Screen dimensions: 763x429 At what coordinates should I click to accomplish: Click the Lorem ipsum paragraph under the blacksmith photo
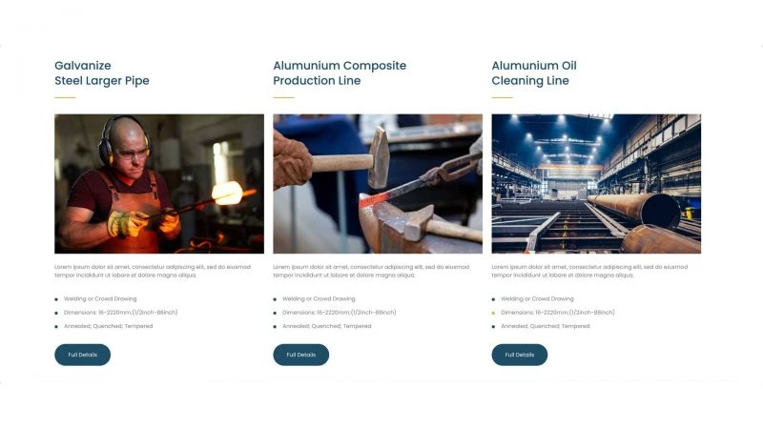point(153,271)
